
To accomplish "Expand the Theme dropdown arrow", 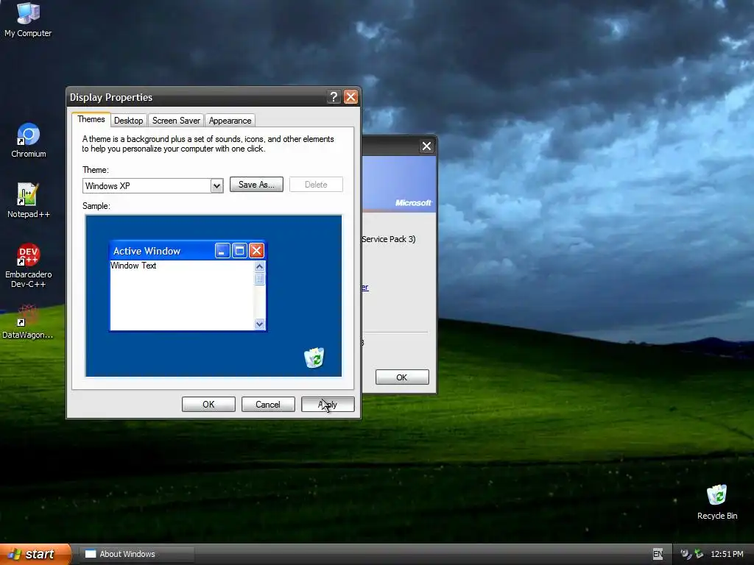I will [x=217, y=186].
